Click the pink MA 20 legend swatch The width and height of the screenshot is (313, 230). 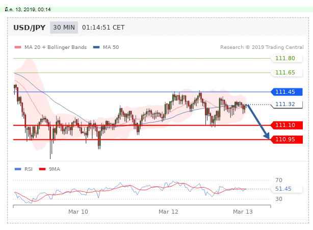[18, 47]
